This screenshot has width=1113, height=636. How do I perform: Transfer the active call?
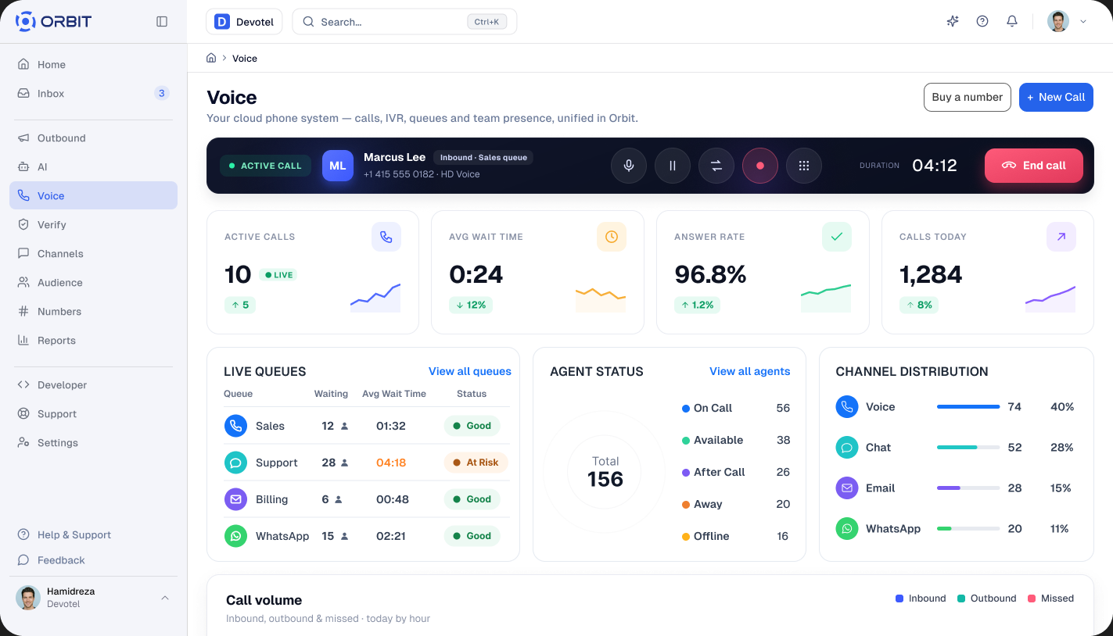click(x=716, y=166)
